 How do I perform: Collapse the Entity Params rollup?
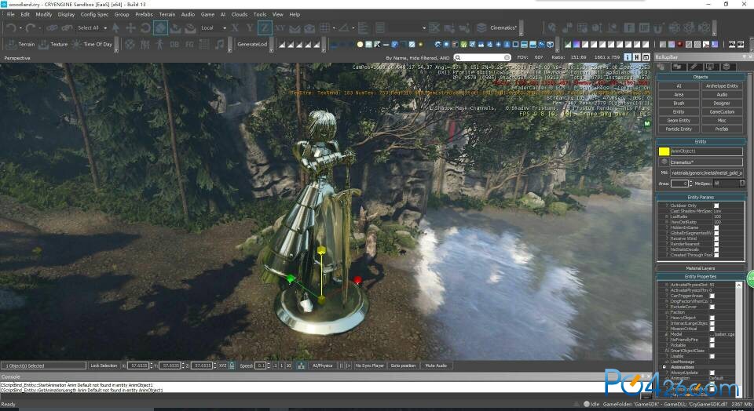[x=701, y=198]
